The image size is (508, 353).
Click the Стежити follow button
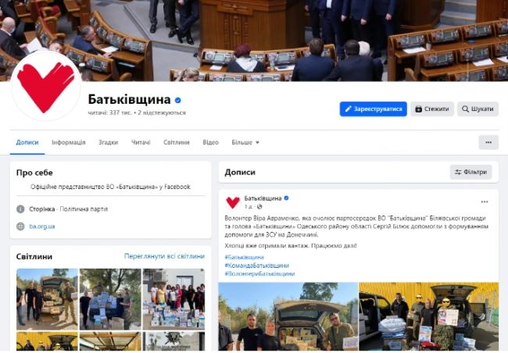point(432,109)
